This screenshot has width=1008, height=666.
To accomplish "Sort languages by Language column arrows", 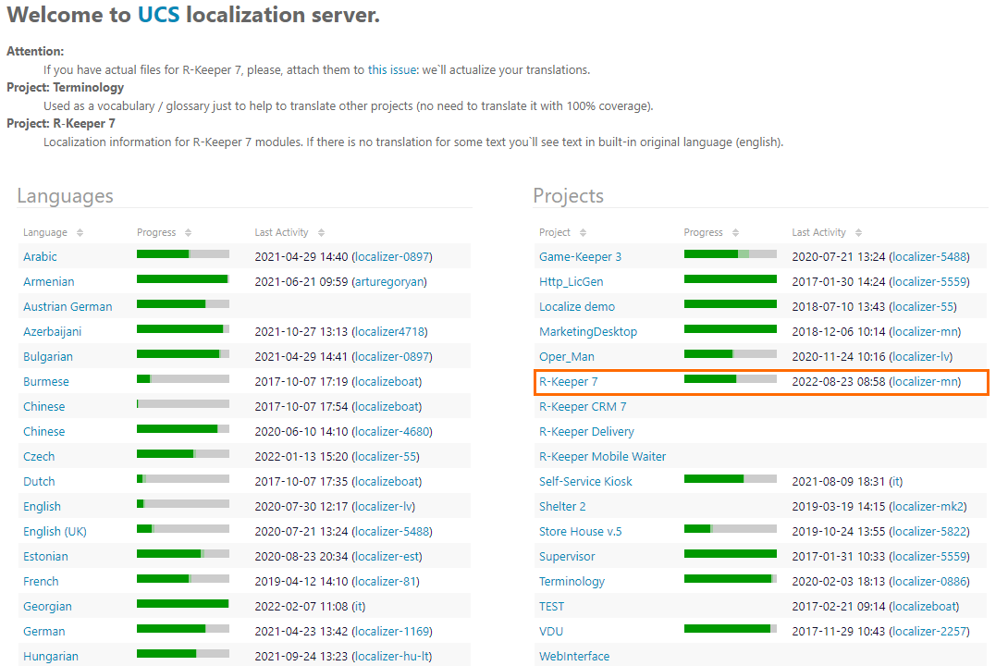I will (x=80, y=233).
